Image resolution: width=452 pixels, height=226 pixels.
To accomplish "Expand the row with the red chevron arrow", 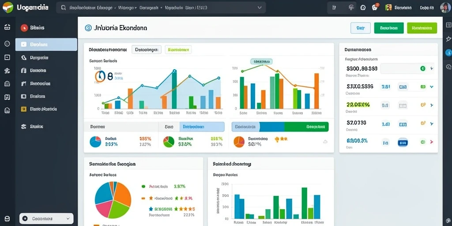I will (432, 142).
